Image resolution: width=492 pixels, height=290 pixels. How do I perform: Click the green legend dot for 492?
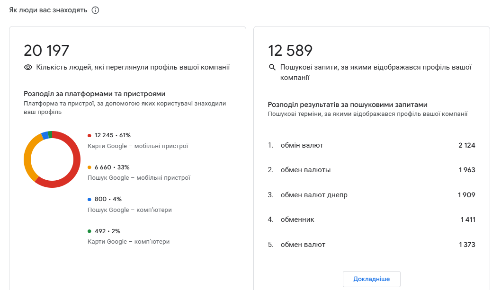point(89,231)
